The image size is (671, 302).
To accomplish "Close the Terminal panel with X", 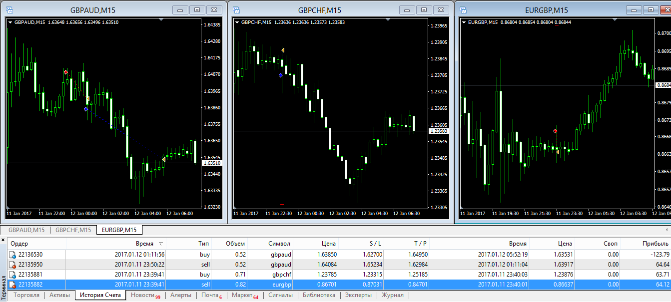I will click(3, 240).
